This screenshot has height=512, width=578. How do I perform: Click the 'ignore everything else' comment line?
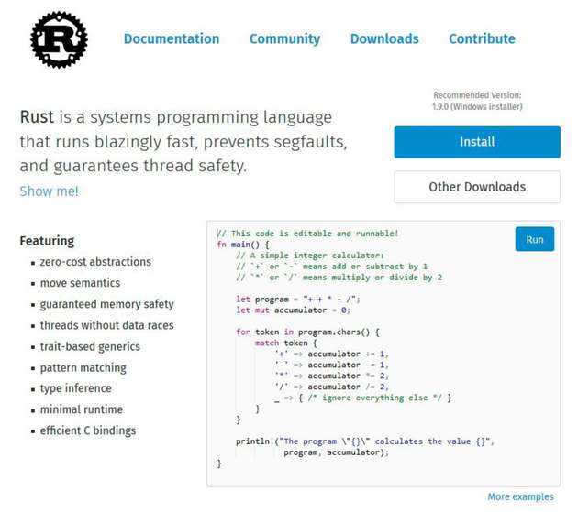click(x=363, y=398)
